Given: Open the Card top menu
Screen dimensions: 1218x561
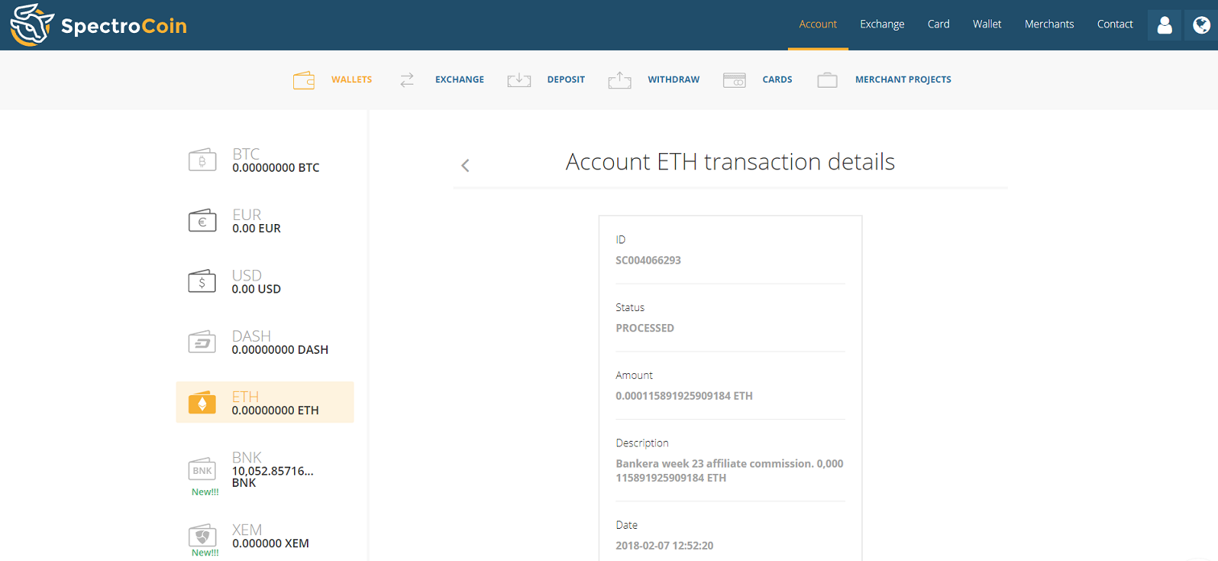Looking at the screenshot, I should [x=938, y=24].
